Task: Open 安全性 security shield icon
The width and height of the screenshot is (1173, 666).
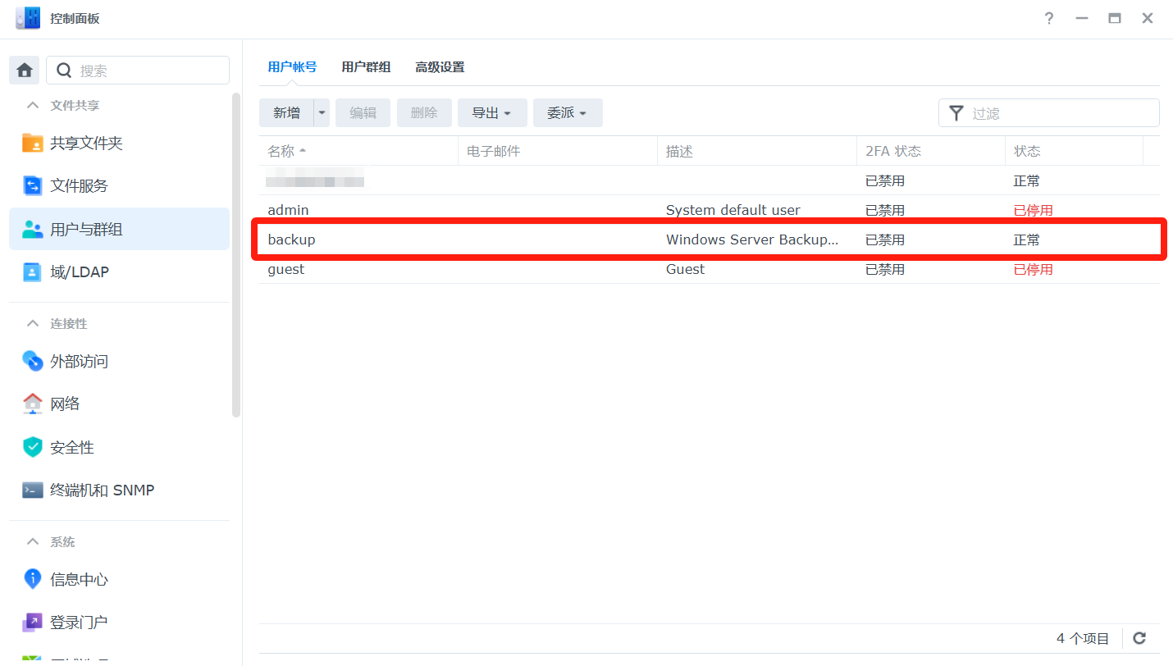Action: coord(33,447)
